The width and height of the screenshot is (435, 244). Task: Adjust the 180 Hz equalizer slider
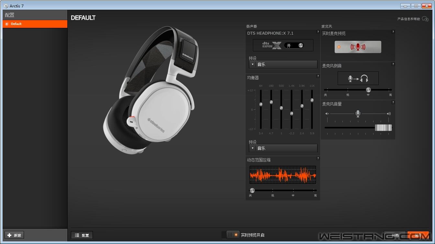271,102
